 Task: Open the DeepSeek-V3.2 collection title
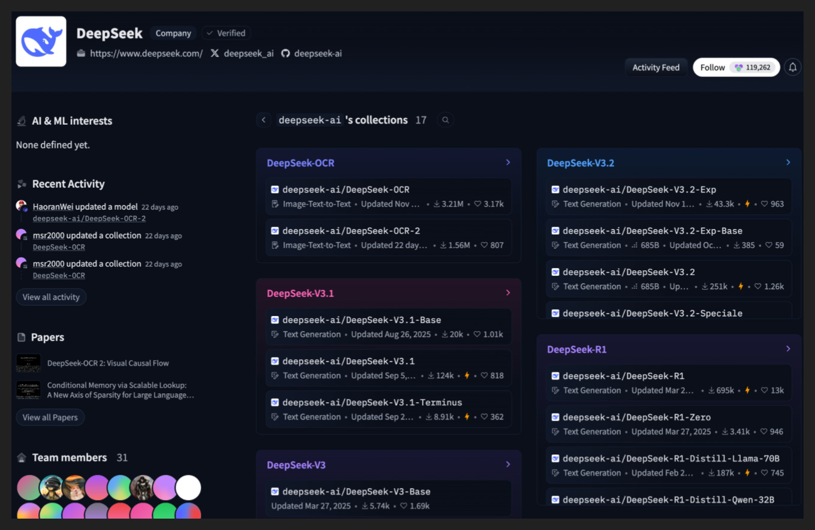tap(581, 163)
